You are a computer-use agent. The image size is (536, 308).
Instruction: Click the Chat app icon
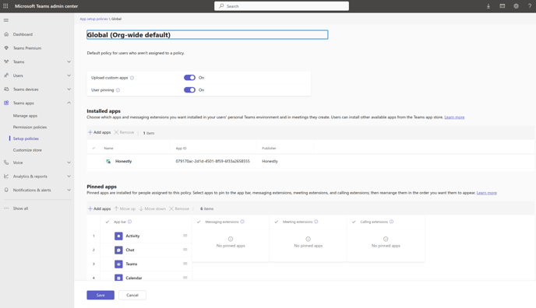(118, 250)
